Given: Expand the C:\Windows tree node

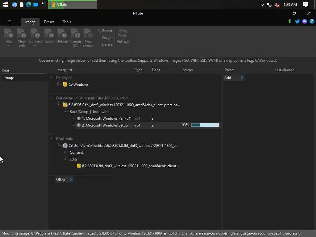Looking at the screenshot, I should [x=58, y=84].
